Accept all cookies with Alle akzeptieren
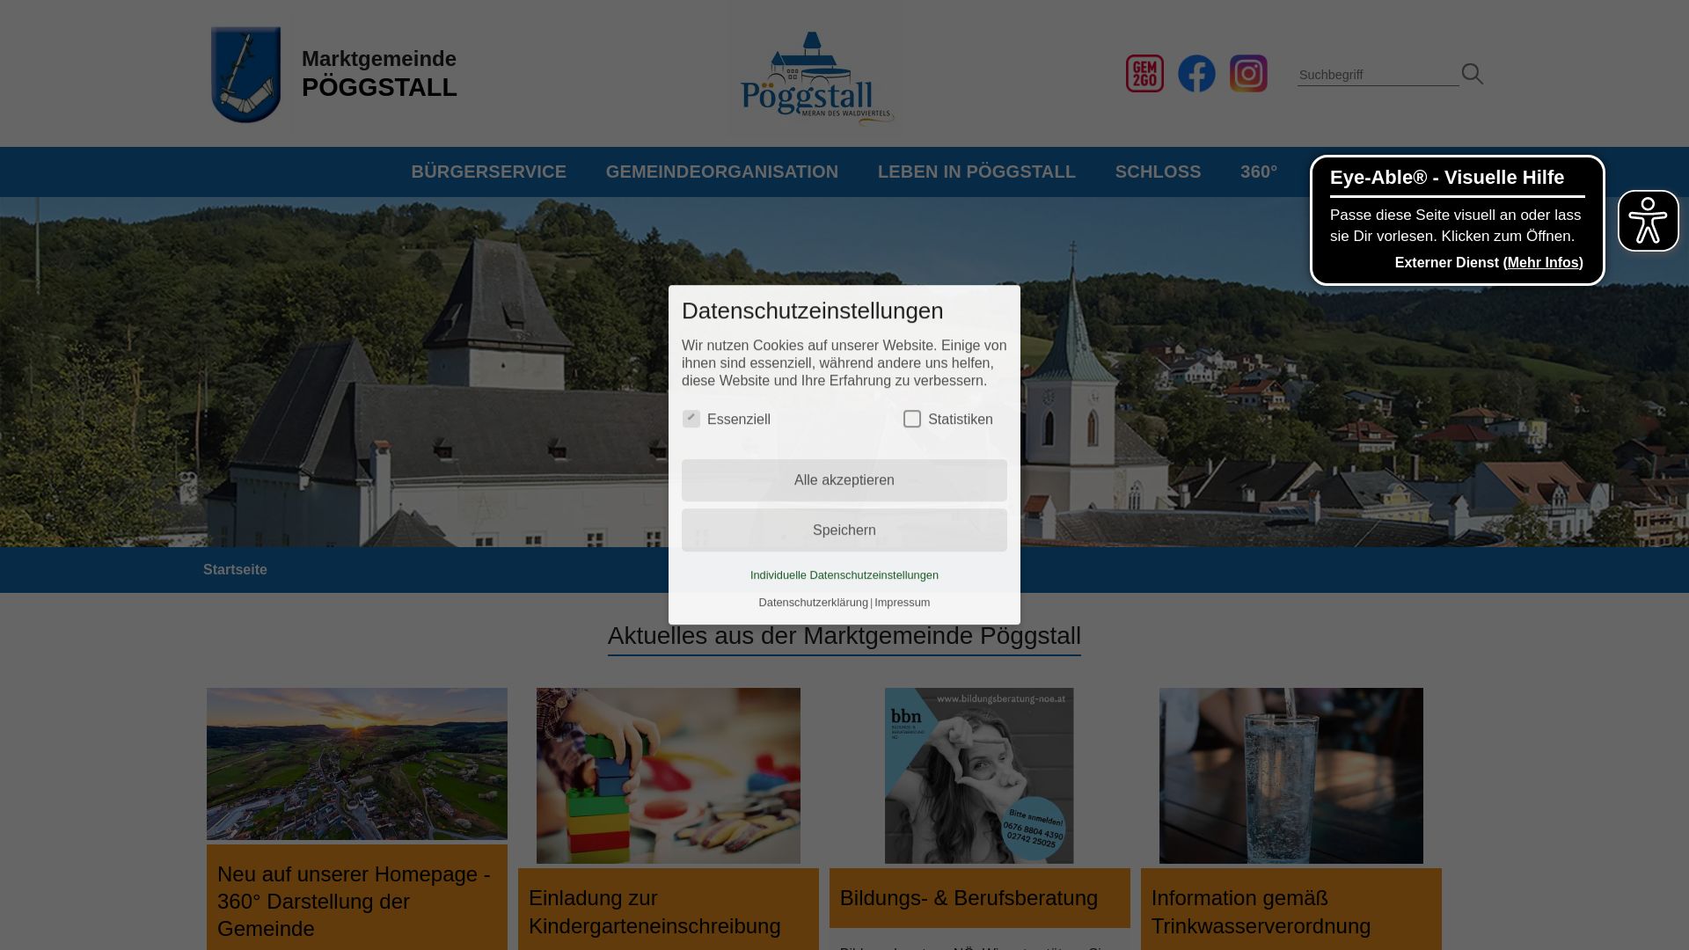Viewport: 1689px width, 950px height. point(844,480)
